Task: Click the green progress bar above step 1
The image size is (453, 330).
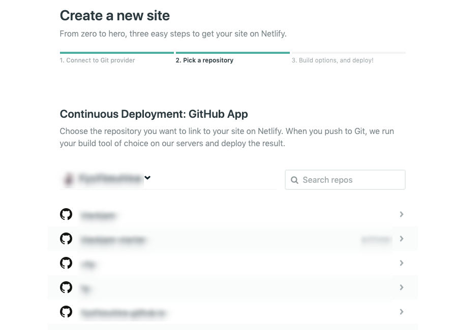Action: [116, 52]
